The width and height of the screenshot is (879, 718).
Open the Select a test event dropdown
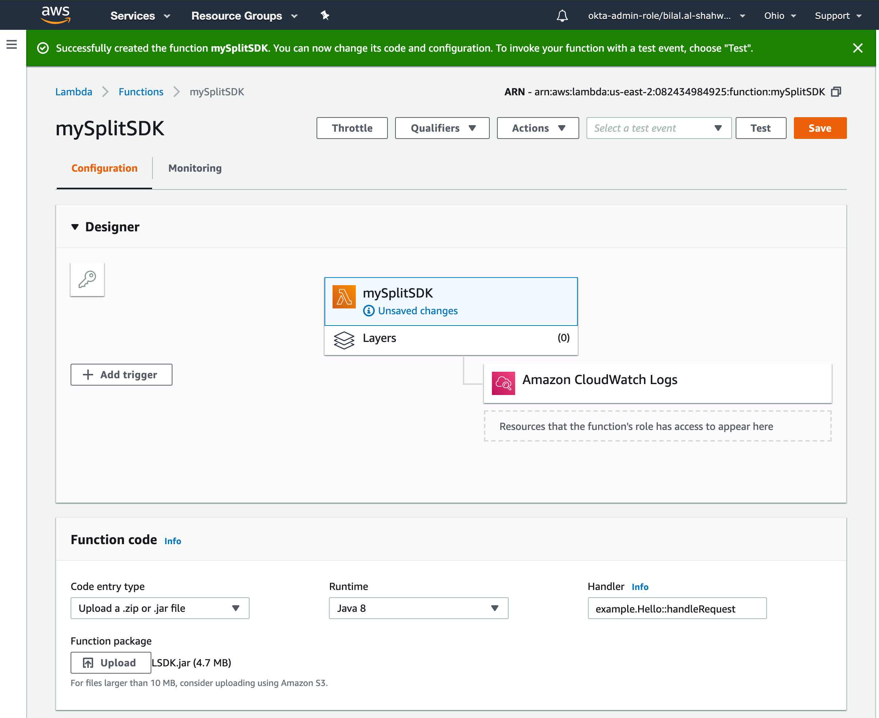pyautogui.click(x=658, y=128)
